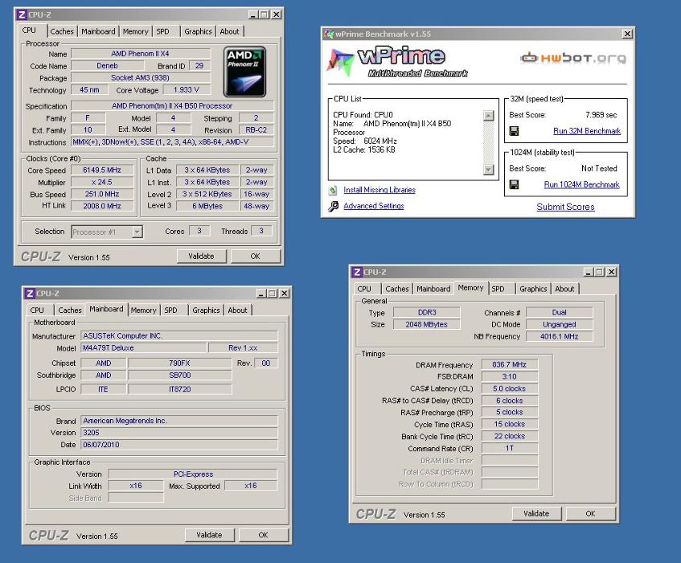Click the BIOS version value 3205
Image resolution: width=681 pixels, height=563 pixels.
(179, 433)
